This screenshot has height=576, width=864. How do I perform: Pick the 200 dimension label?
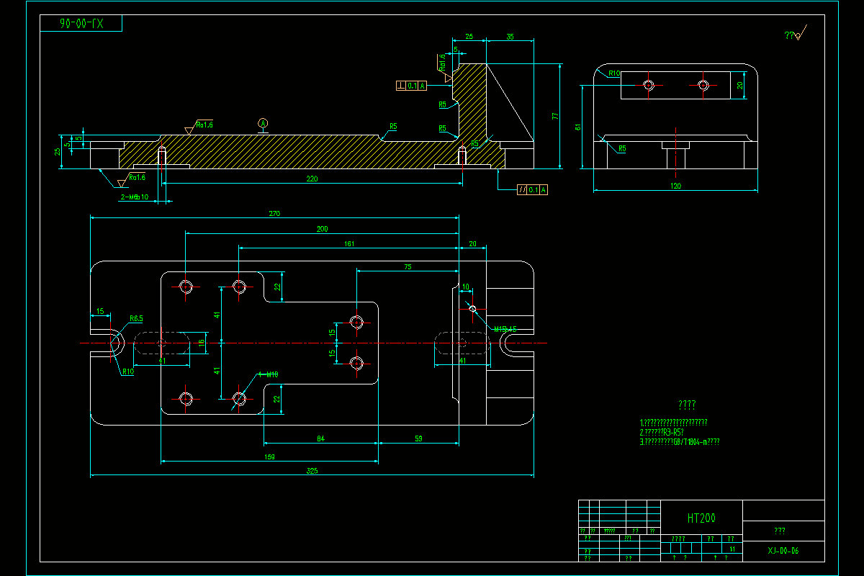coord(322,229)
